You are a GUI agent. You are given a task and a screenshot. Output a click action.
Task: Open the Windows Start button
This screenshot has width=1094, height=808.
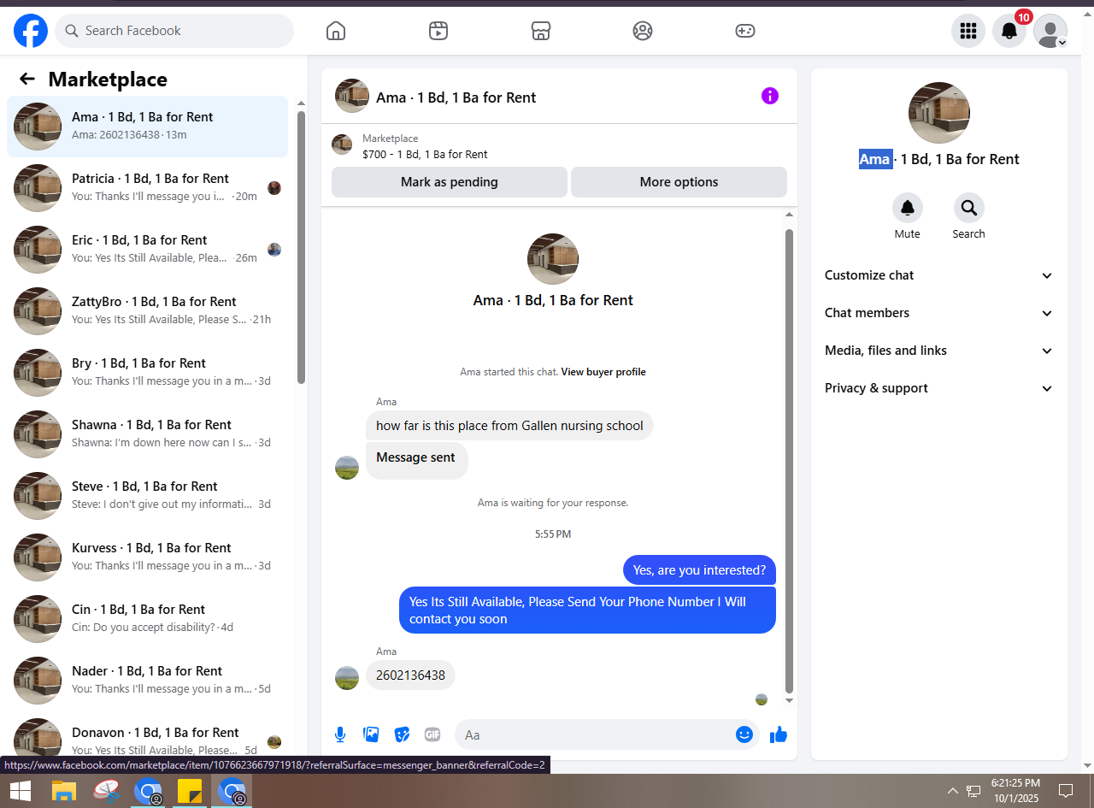tap(21, 791)
